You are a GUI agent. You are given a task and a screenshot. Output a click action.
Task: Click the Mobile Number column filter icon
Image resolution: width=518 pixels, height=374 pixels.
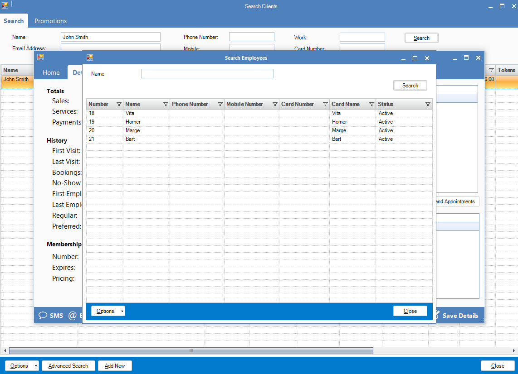(275, 104)
